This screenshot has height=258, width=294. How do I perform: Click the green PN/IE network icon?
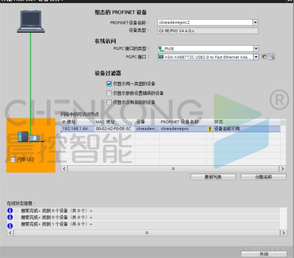[x=161, y=49]
